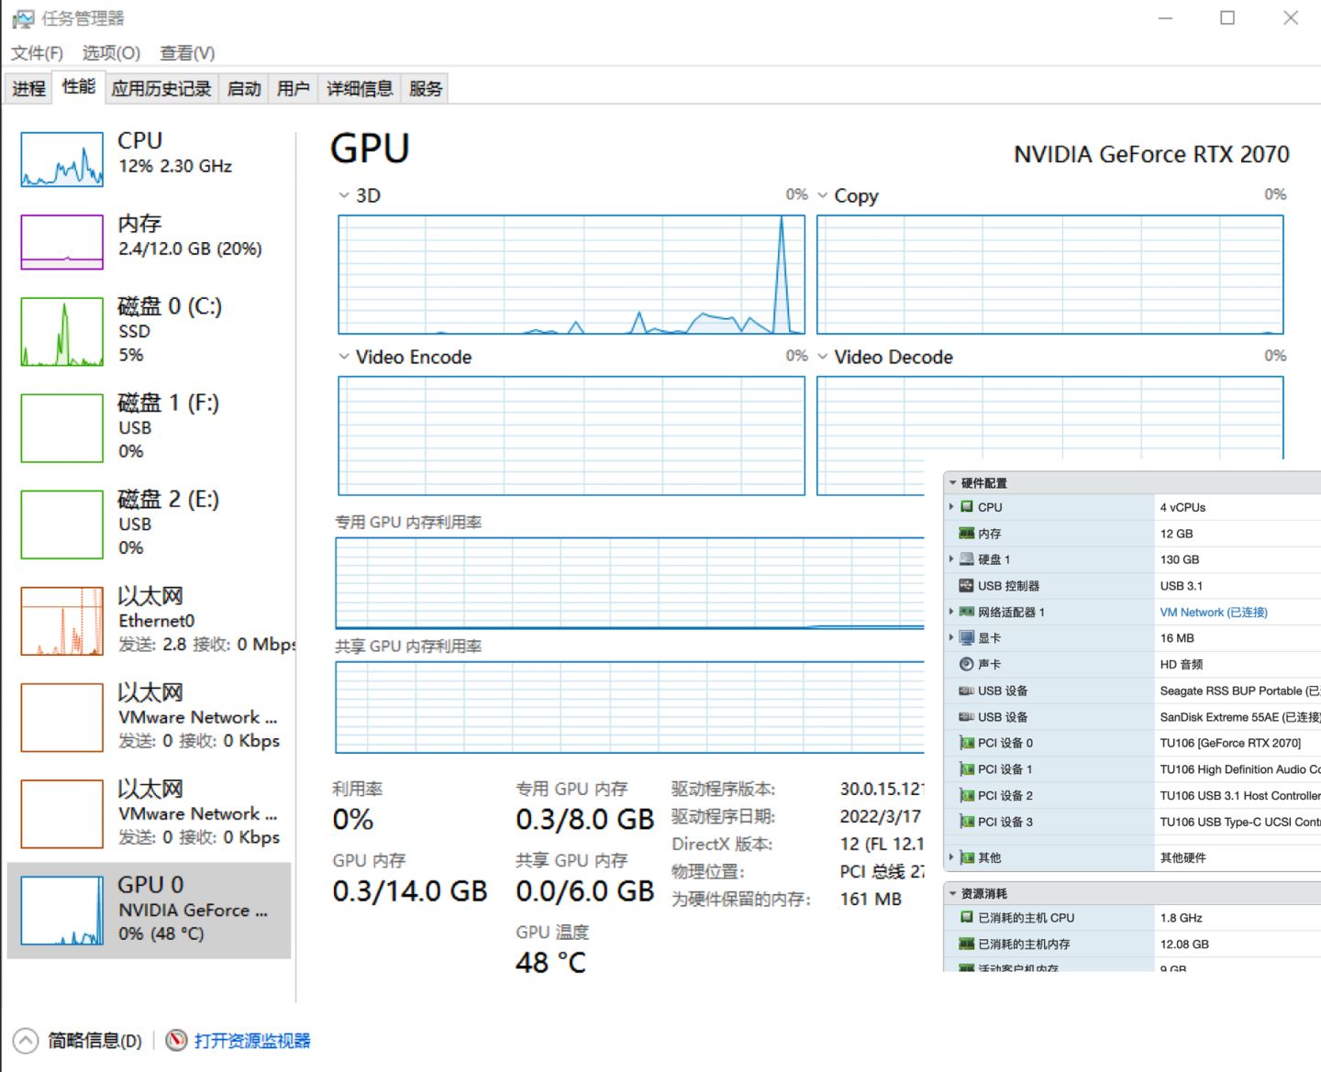Click the 简略信息 collapse arrow icon
Screen dimensions: 1321x1072
(26, 1041)
